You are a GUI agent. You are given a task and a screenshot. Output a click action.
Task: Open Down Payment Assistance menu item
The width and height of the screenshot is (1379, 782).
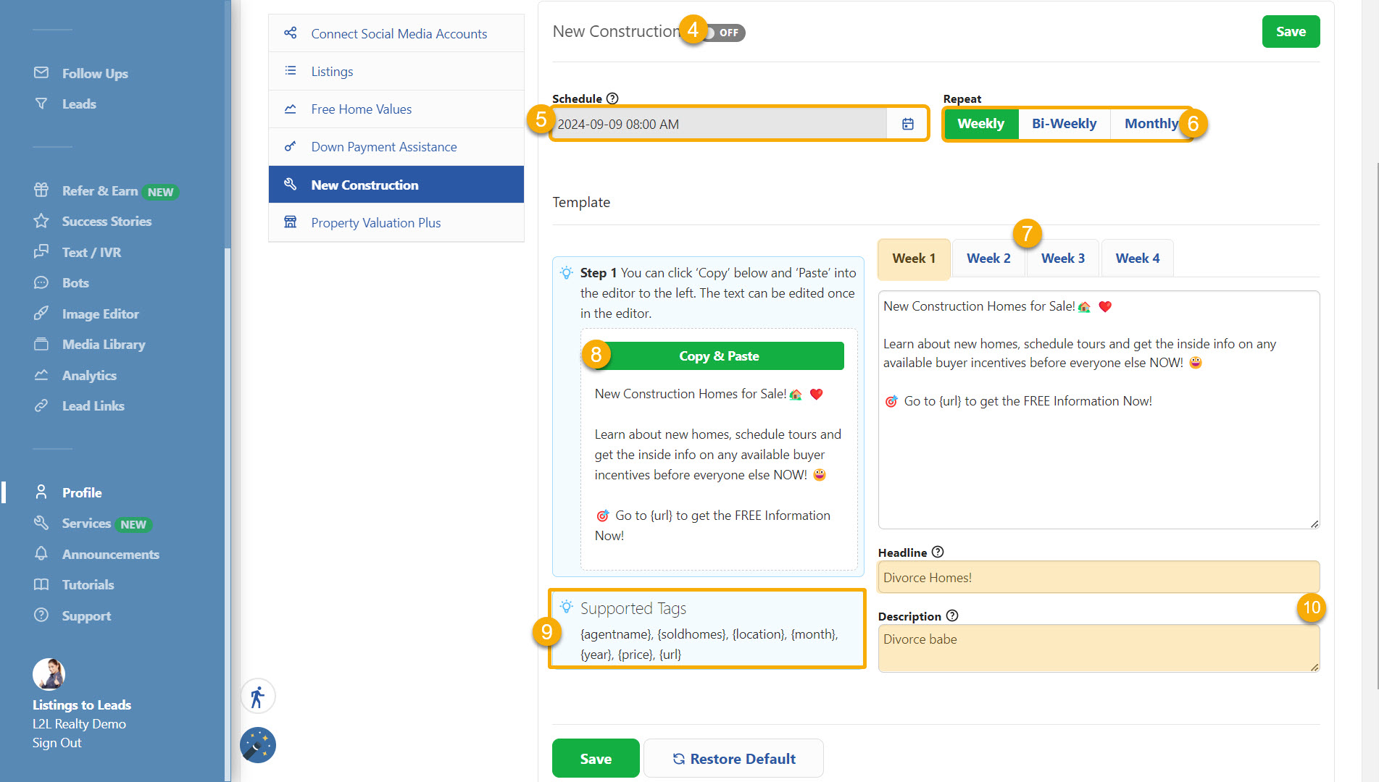point(383,147)
